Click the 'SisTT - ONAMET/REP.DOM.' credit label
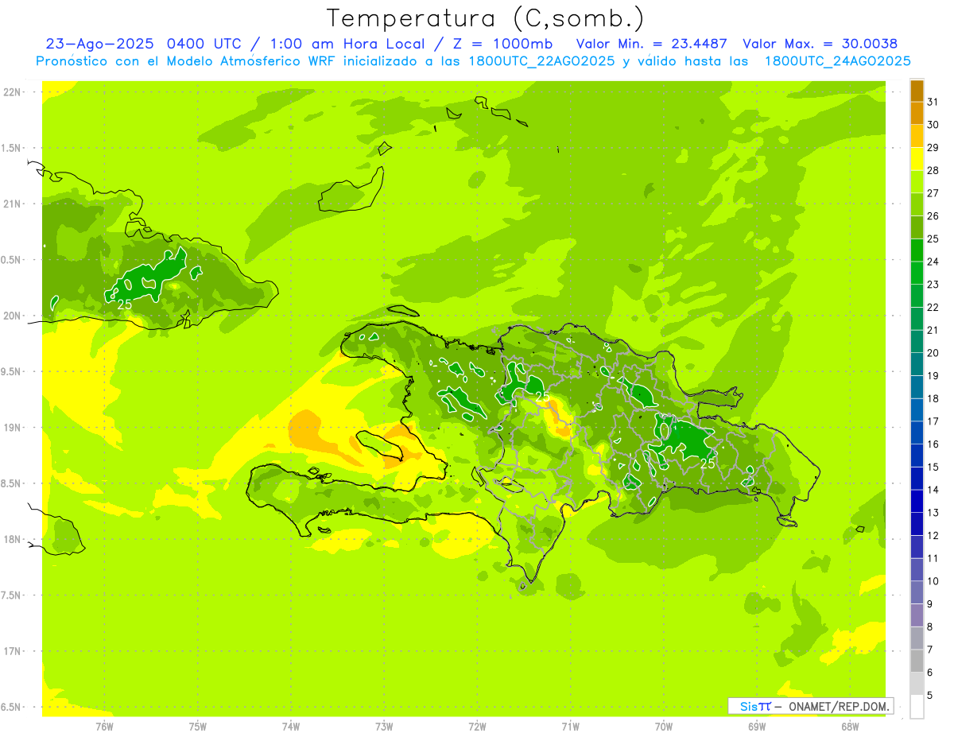Image resolution: width=954 pixels, height=737 pixels. click(811, 706)
